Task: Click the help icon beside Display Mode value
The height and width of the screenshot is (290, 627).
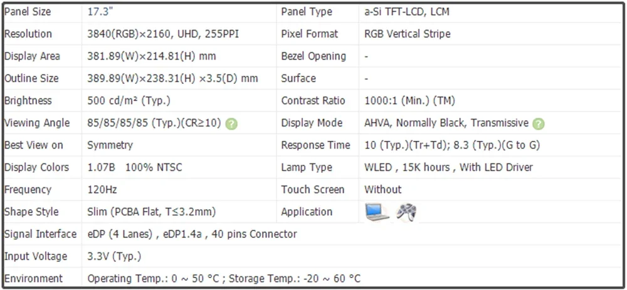Action: (539, 123)
